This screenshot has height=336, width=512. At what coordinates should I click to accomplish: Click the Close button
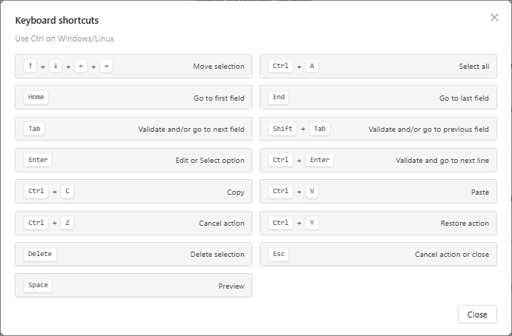[x=477, y=315]
